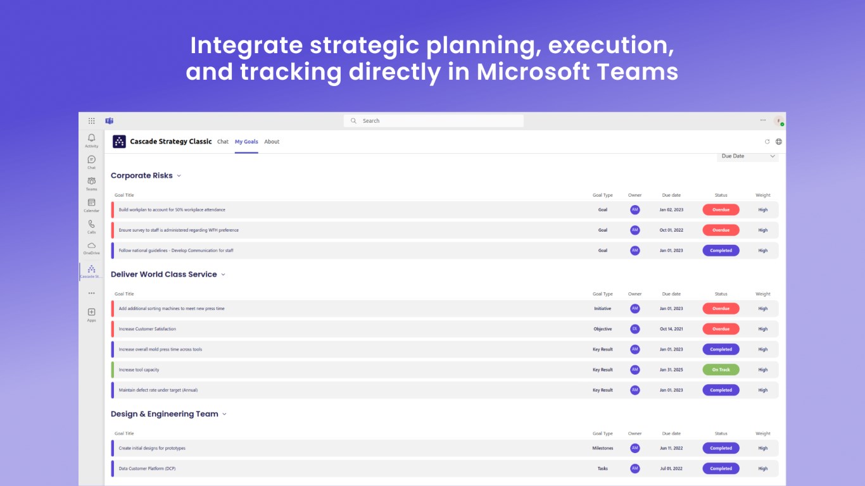
Task: Open the Calendar sidebar icon
Action: coord(91,202)
